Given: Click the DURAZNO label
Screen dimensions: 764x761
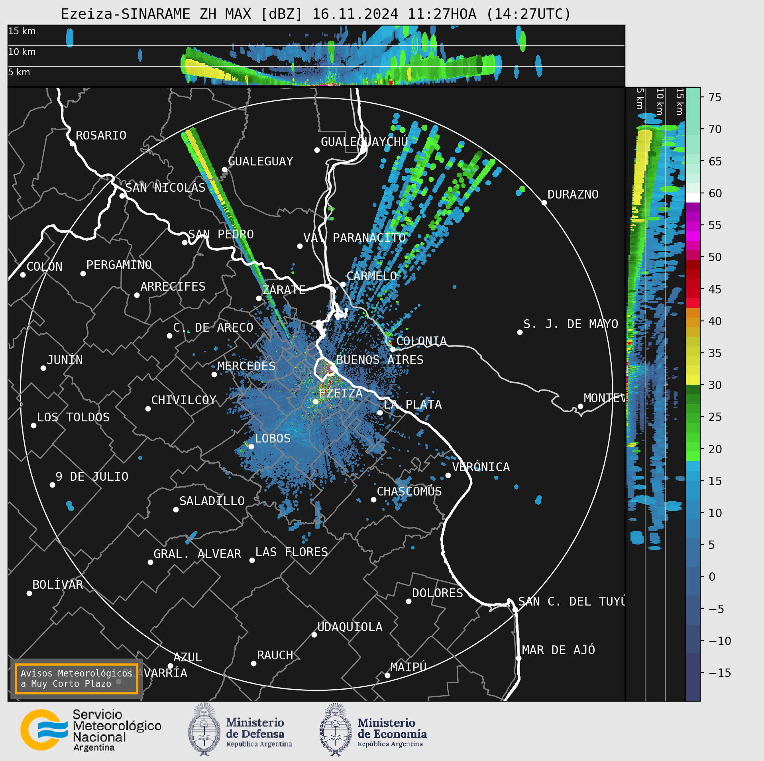Looking at the screenshot, I should 573,195.
